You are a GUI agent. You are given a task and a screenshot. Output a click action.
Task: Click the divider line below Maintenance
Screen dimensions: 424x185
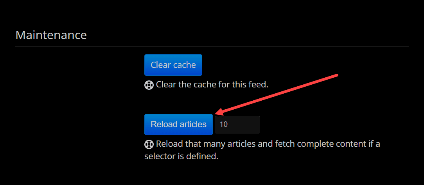[x=212, y=47]
